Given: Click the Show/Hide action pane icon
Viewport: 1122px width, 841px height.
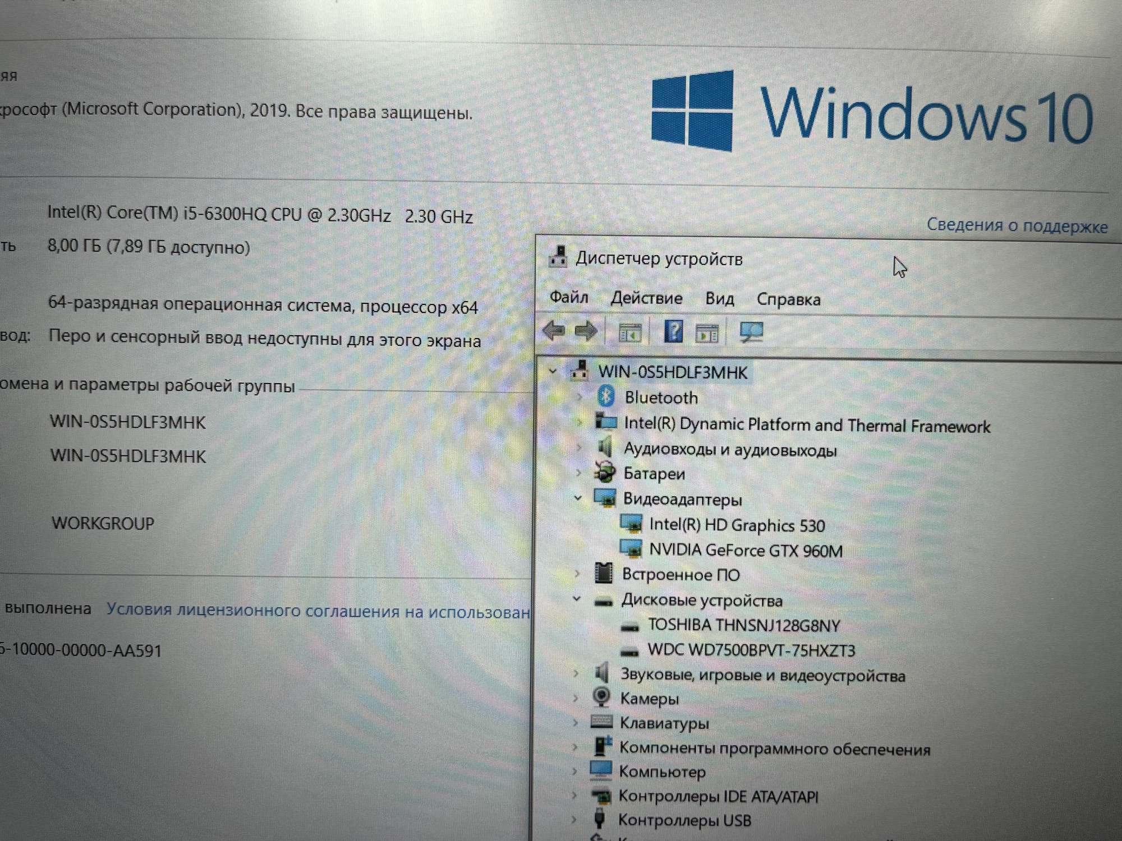Looking at the screenshot, I should [x=707, y=334].
